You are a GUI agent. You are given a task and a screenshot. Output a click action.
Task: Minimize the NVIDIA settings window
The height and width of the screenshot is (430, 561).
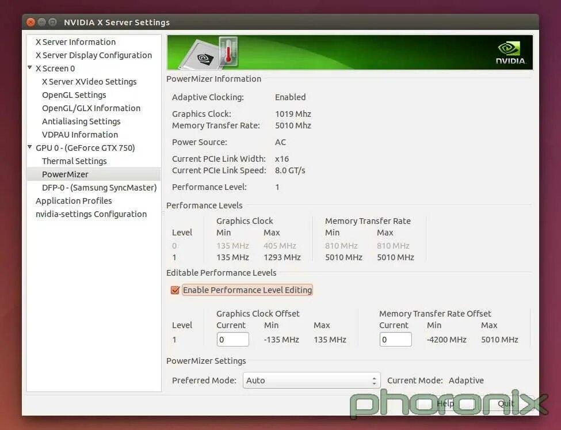tap(41, 22)
